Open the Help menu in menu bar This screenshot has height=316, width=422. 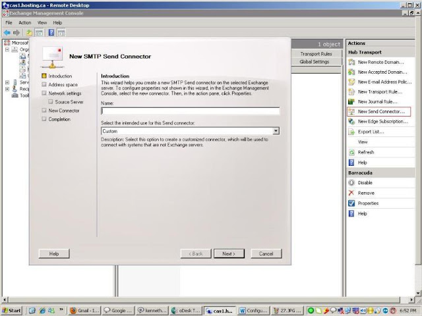point(57,23)
